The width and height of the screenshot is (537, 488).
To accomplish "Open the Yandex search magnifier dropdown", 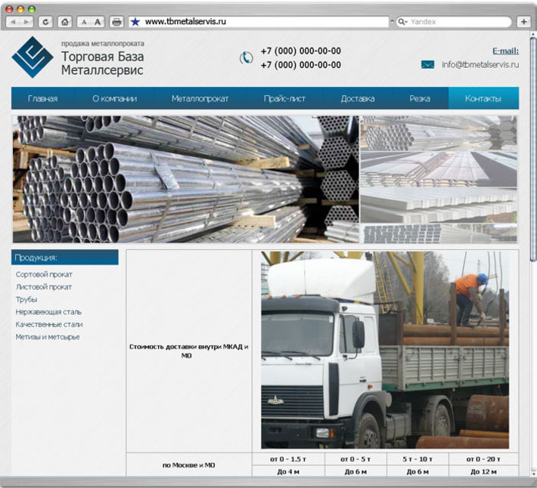I will [402, 22].
